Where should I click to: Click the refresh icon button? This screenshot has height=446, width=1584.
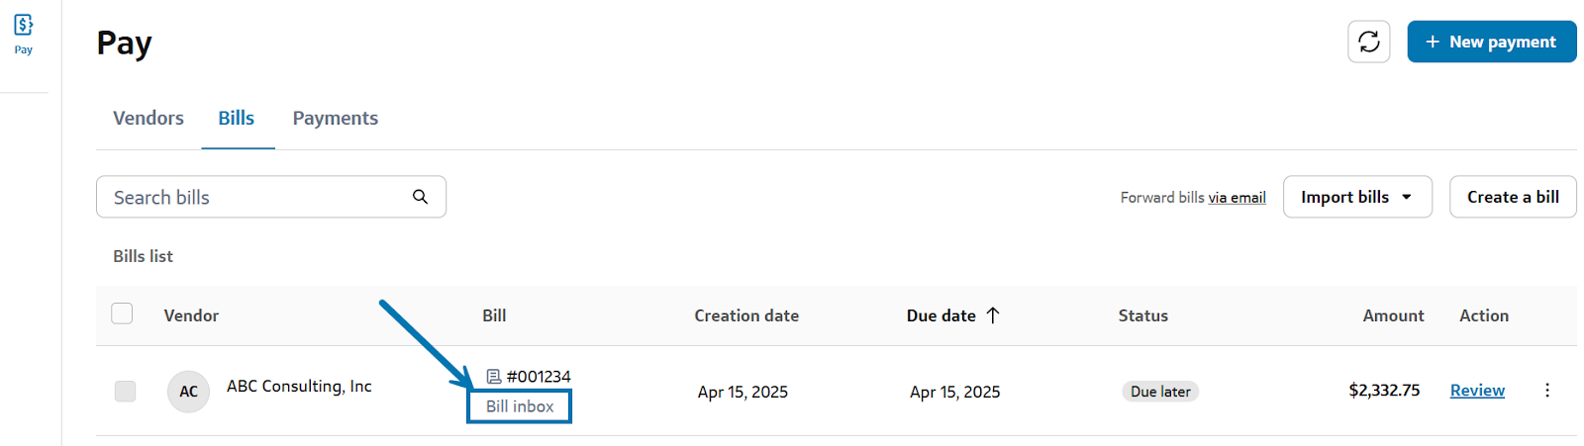pos(1368,42)
